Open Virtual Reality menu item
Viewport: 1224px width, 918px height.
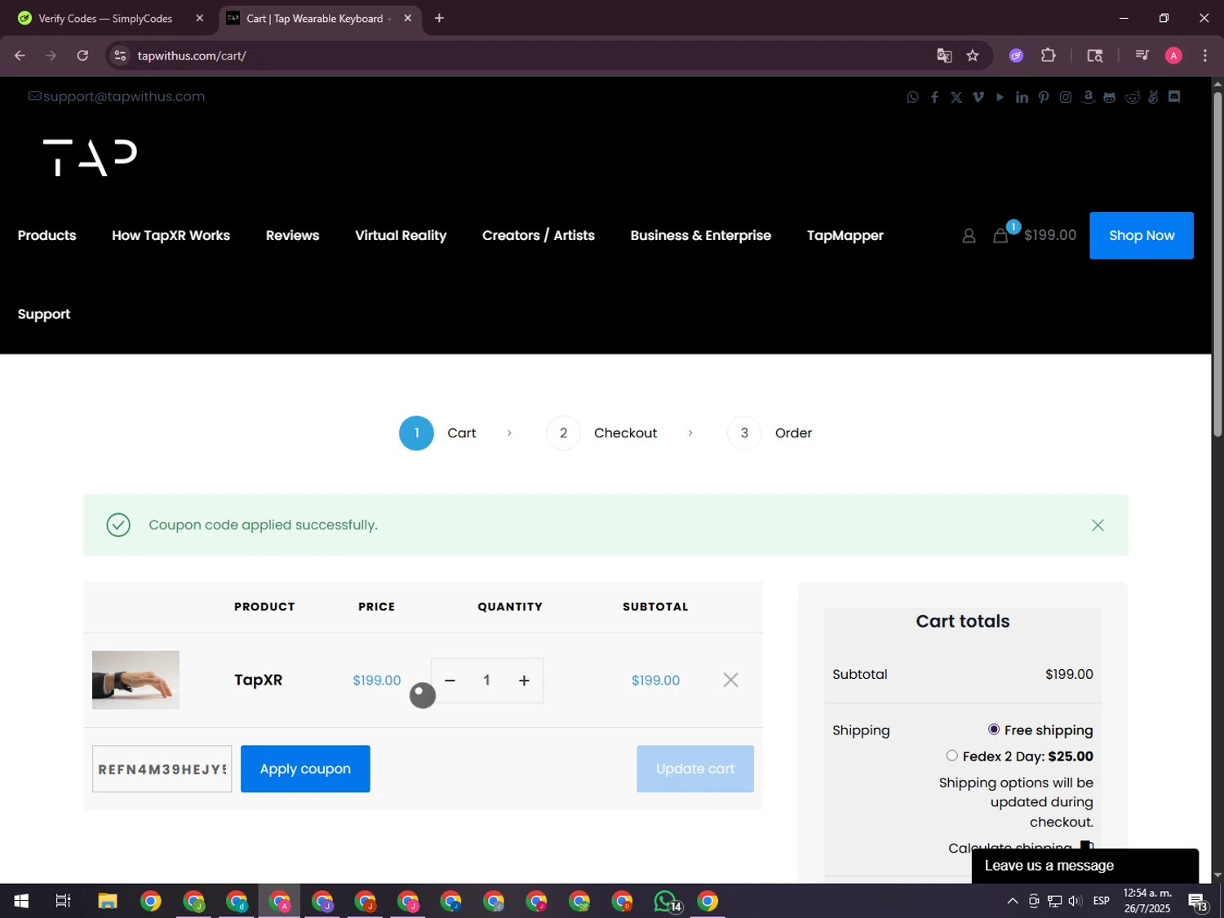click(401, 236)
